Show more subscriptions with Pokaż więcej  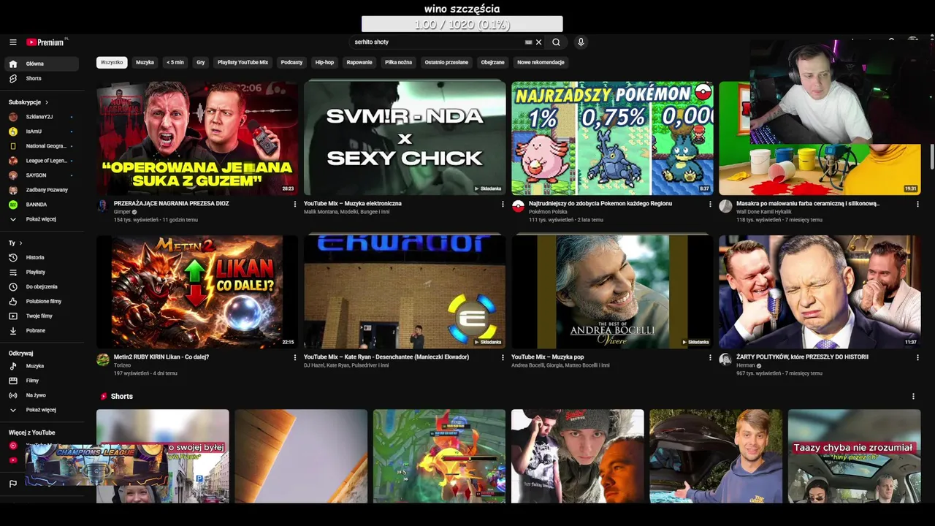tap(43, 219)
